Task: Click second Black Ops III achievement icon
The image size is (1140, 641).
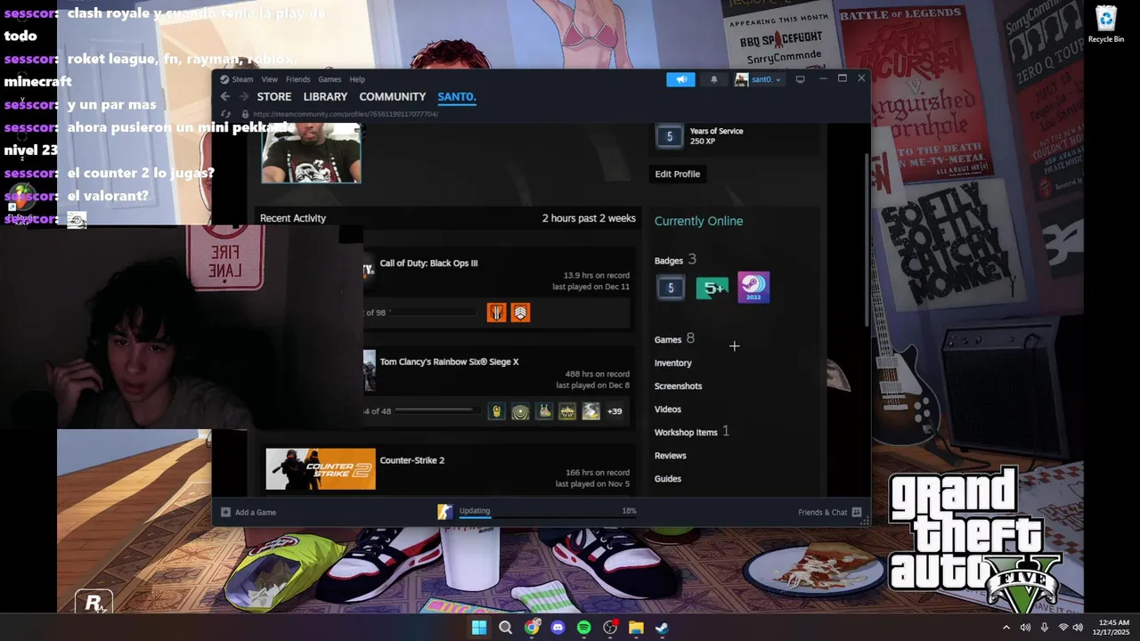Action: [x=520, y=312]
